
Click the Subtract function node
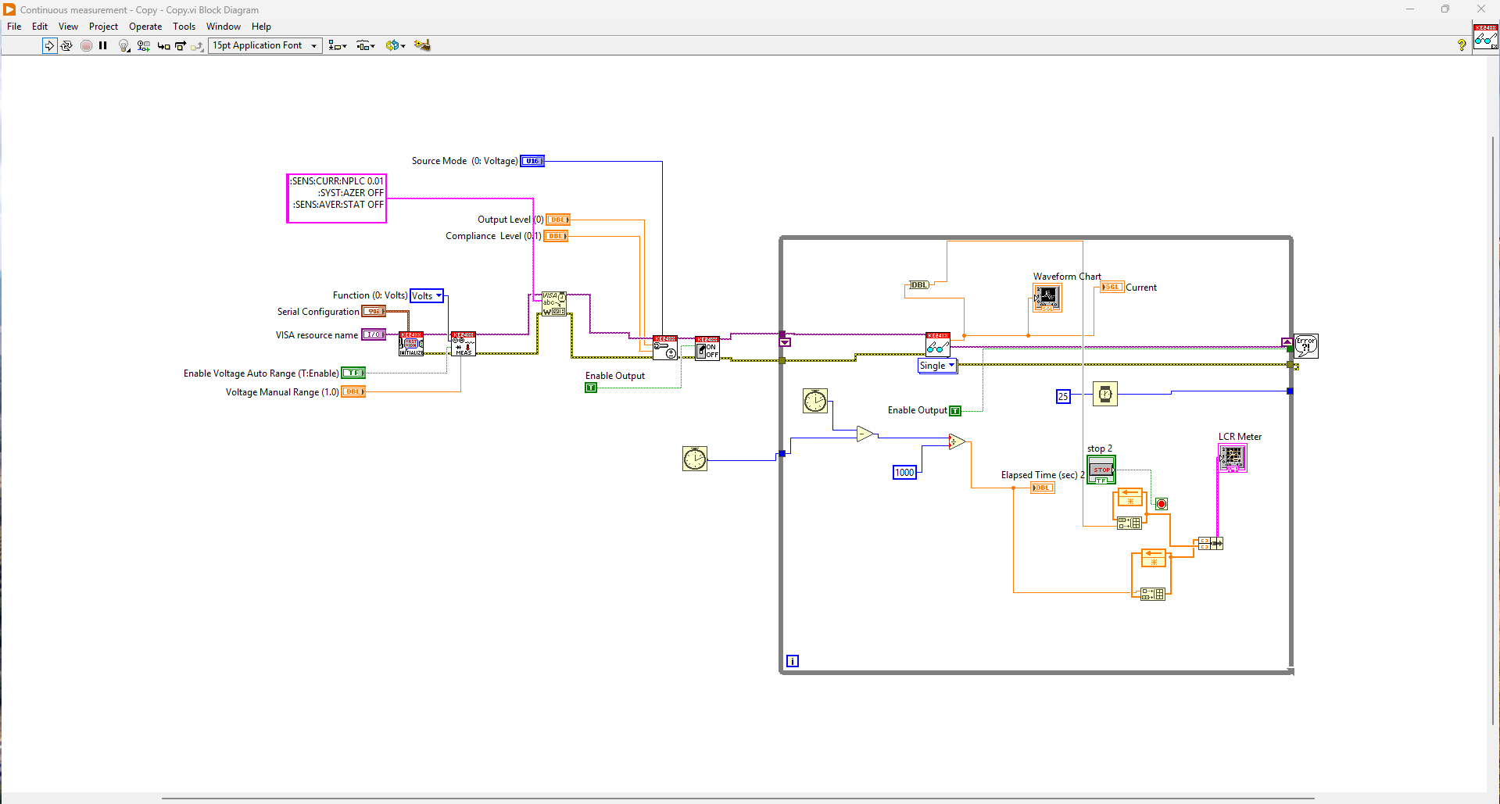tap(865, 434)
